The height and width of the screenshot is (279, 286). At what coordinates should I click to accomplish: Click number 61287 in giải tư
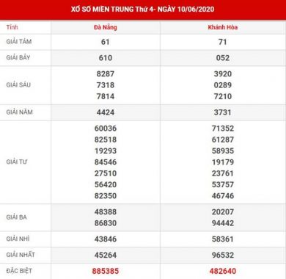[x=223, y=139]
